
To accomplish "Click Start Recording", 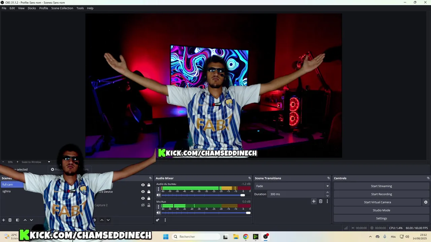I will (x=381, y=194).
